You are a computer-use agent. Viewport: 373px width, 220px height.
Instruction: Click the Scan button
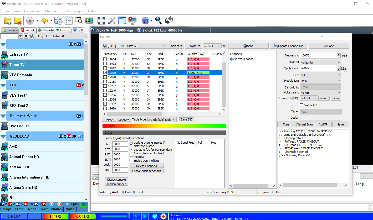248,46
